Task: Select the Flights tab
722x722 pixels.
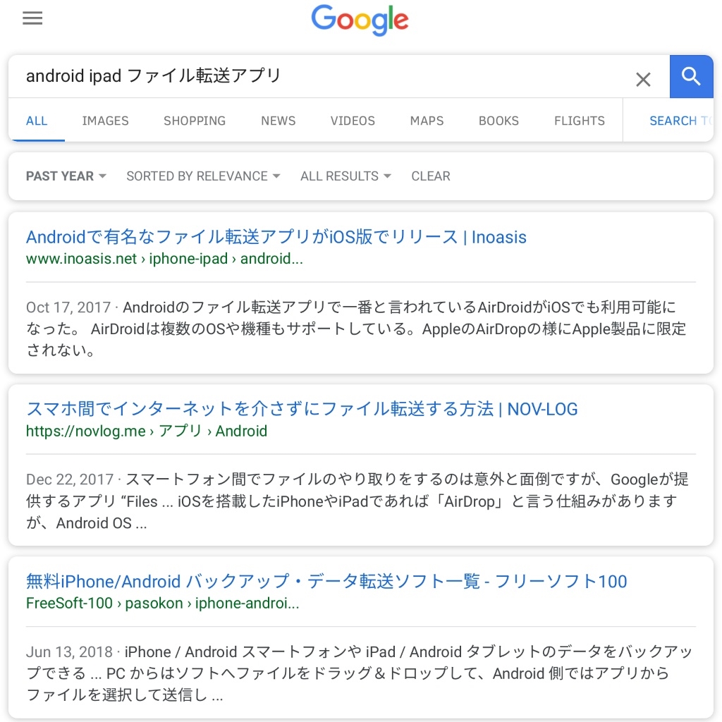Action: 580,121
